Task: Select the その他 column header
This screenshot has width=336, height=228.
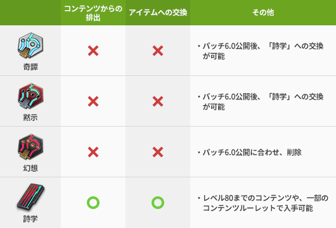Action: [263, 13]
